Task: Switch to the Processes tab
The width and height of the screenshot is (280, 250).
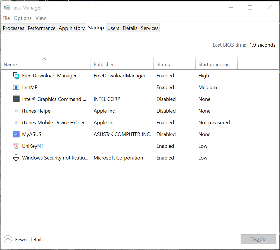Action: (x=14, y=28)
